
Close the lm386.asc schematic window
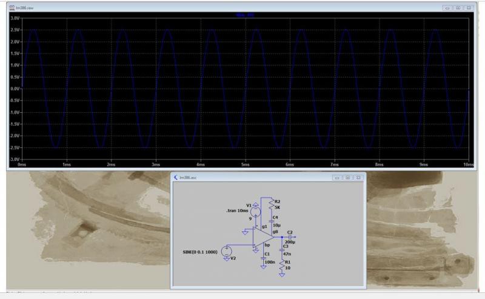(358, 177)
